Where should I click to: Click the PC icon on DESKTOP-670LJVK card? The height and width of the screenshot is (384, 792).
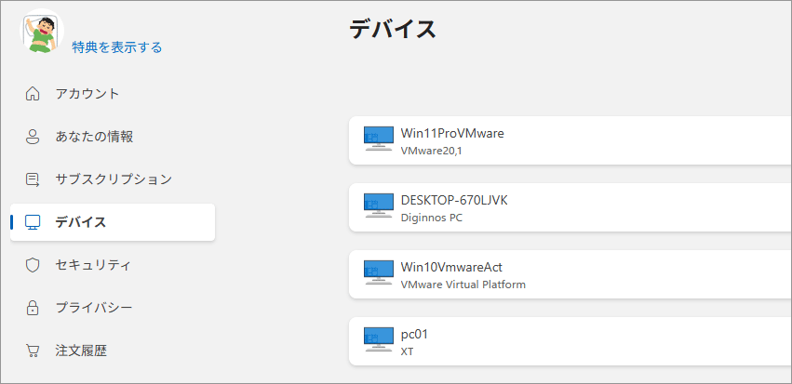[x=378, y=207]
